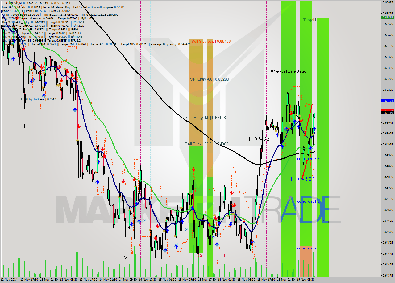Click the '15 Nov 17:30' time axis label
The width and height of the screenshot is (395, 283).
coord(207,280)
